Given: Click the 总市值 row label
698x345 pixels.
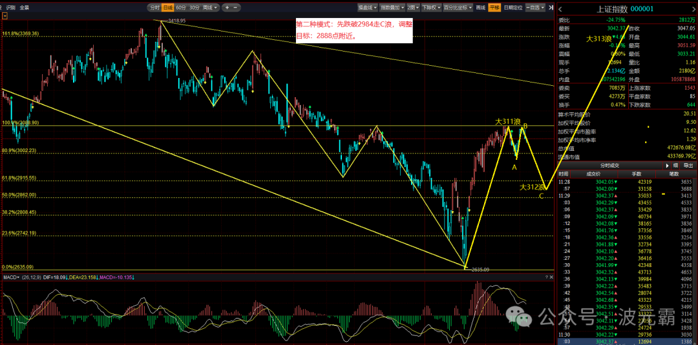Looking at the screenshot, I should click(x=566, y=148).
